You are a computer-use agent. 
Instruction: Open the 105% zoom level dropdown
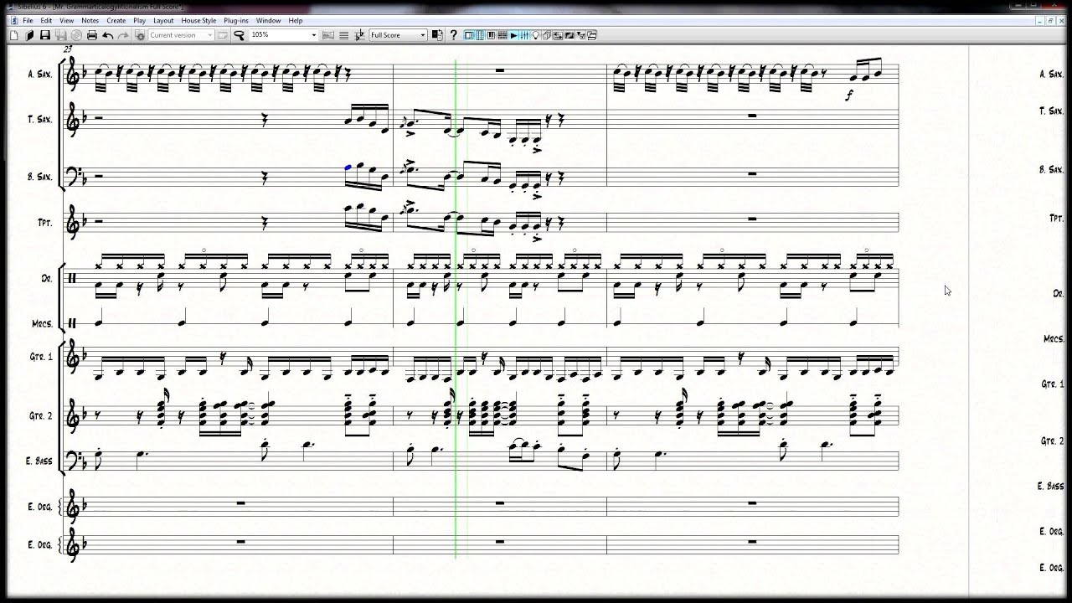coord(284,35)
